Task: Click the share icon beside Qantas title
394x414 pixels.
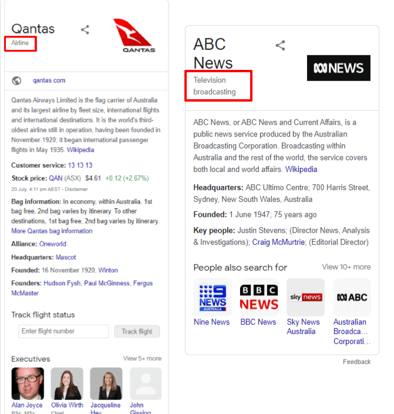Action: point(85,29)
